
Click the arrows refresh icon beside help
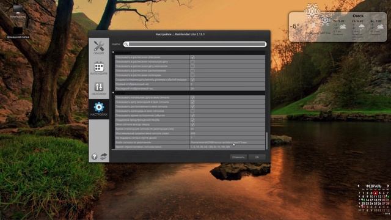(x=103, y=156)
